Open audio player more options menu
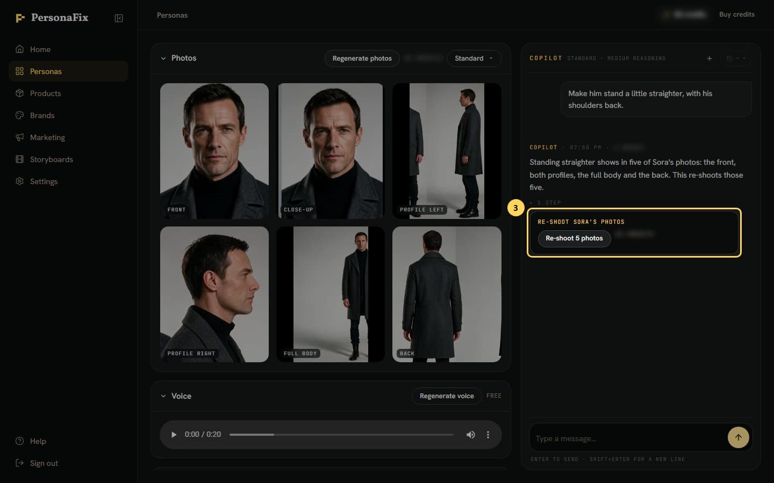The height and width of the screenshot is (483, 774). 488,435
